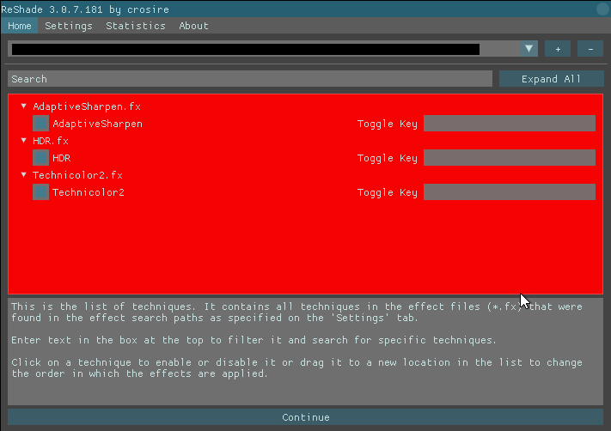Select the HDR technique label
The height and width of the screenshot is (431, 611).
click(x=62, y=158)
